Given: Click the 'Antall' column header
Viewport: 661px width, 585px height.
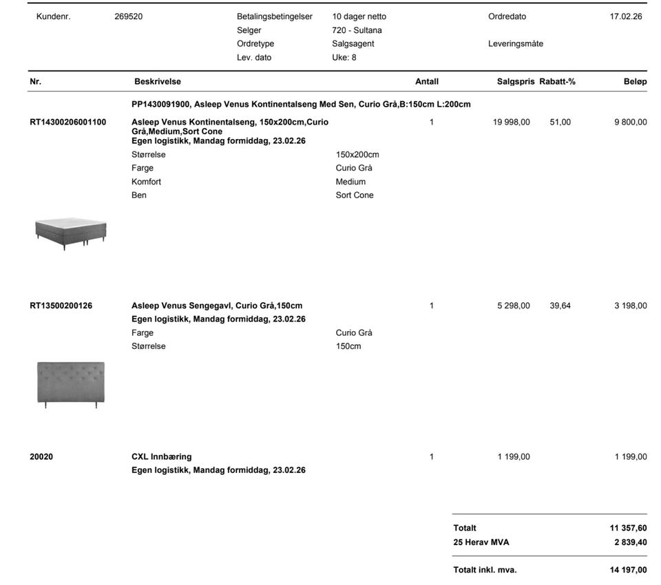Looking at the screenshot, I should click(427, 82).
